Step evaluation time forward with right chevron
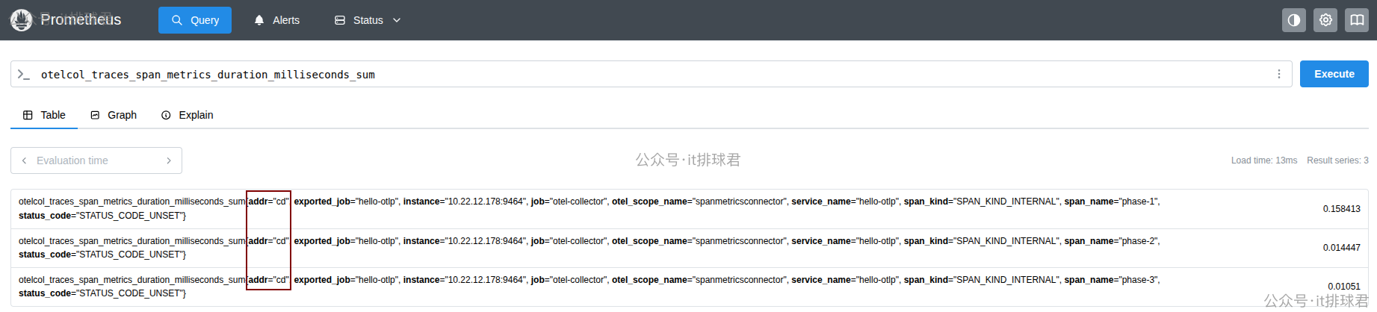The image size is (1377, 312). tap(169, 160)
